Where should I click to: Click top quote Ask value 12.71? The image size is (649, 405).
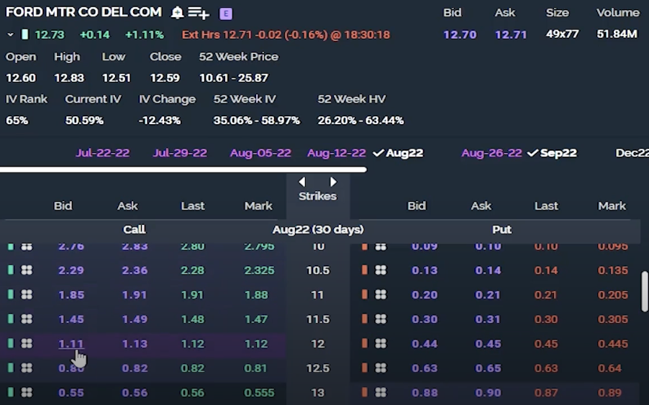511,34
